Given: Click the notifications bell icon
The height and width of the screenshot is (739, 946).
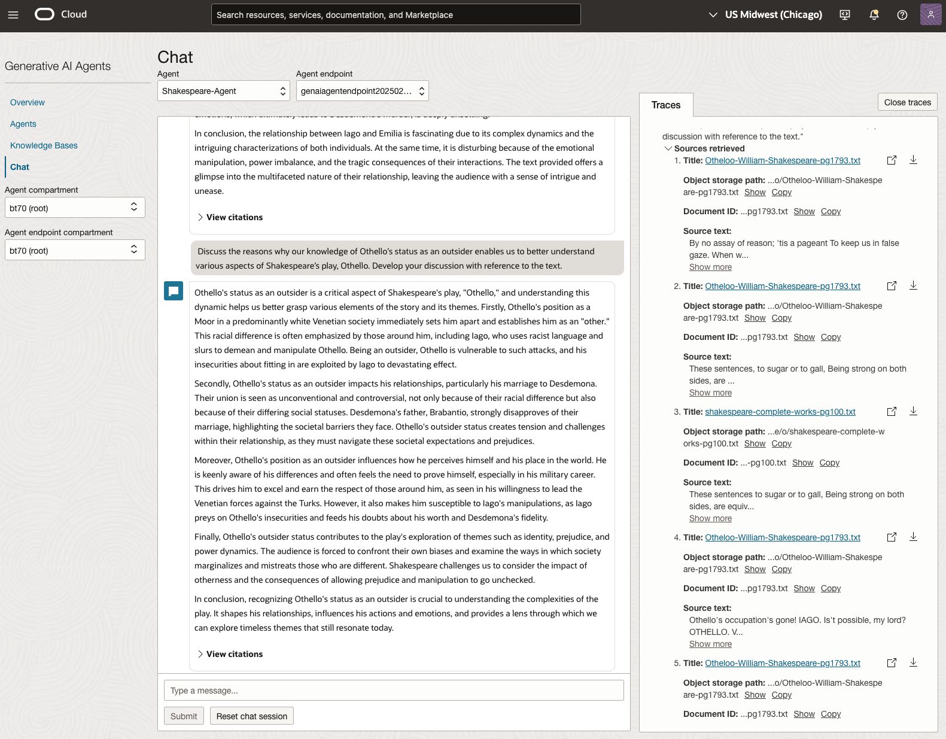Looking at the screenshot, I should [x=874, y=15].
